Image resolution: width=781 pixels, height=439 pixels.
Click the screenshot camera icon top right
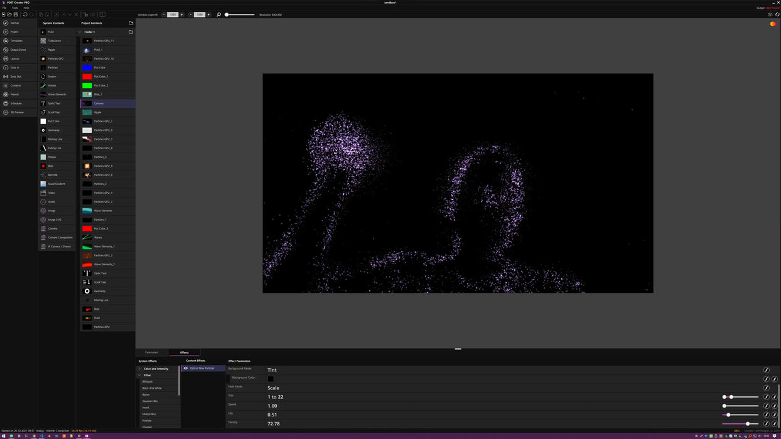[x=770, y=14]
